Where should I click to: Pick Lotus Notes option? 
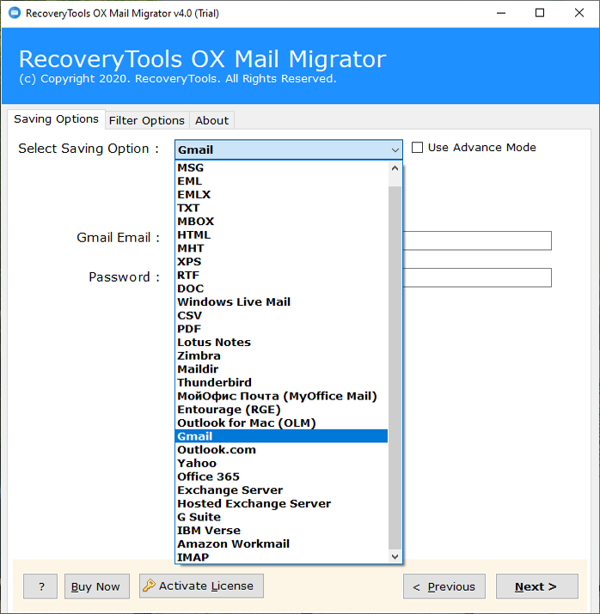click(281, 343)
